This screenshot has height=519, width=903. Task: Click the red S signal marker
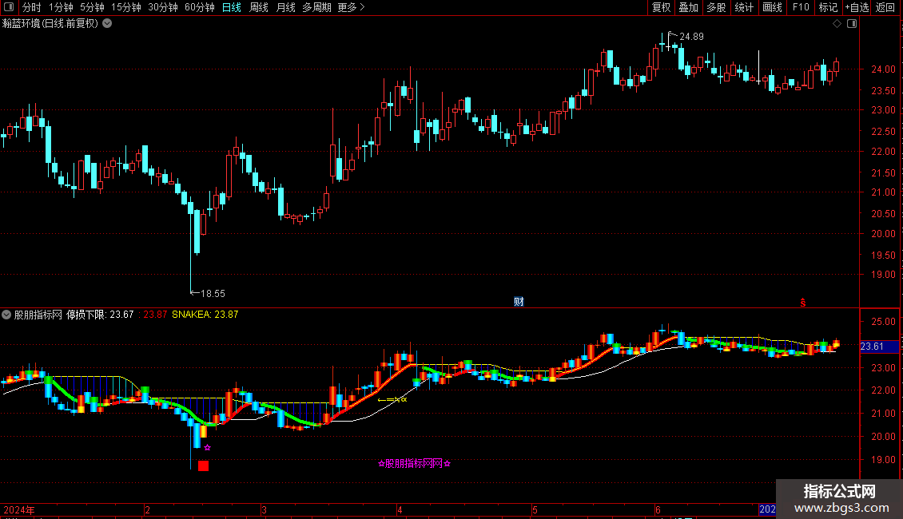(803, 302)
